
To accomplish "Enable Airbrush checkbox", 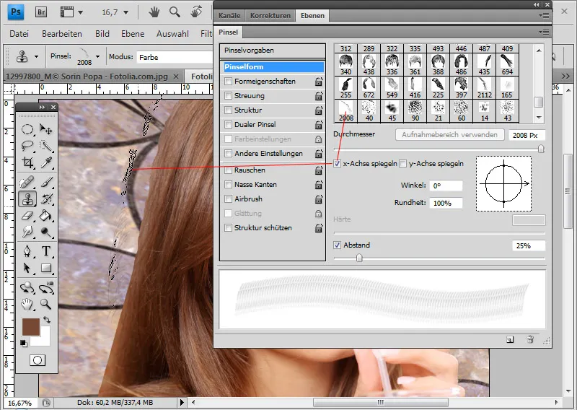I will coord(228,199).
